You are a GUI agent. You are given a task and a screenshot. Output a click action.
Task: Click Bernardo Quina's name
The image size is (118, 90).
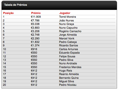[69, 78]
